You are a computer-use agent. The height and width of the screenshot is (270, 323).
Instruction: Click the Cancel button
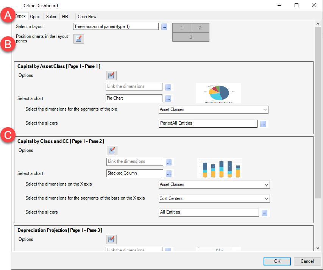point(307,261)
